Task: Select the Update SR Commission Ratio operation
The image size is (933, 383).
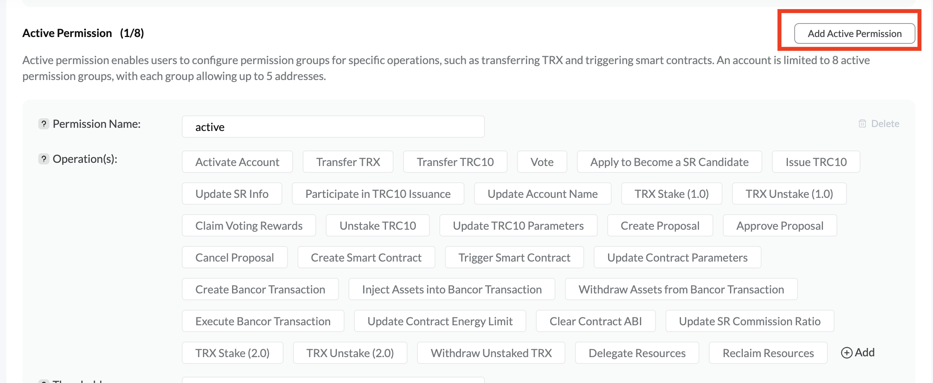Action: click(750, 321)
